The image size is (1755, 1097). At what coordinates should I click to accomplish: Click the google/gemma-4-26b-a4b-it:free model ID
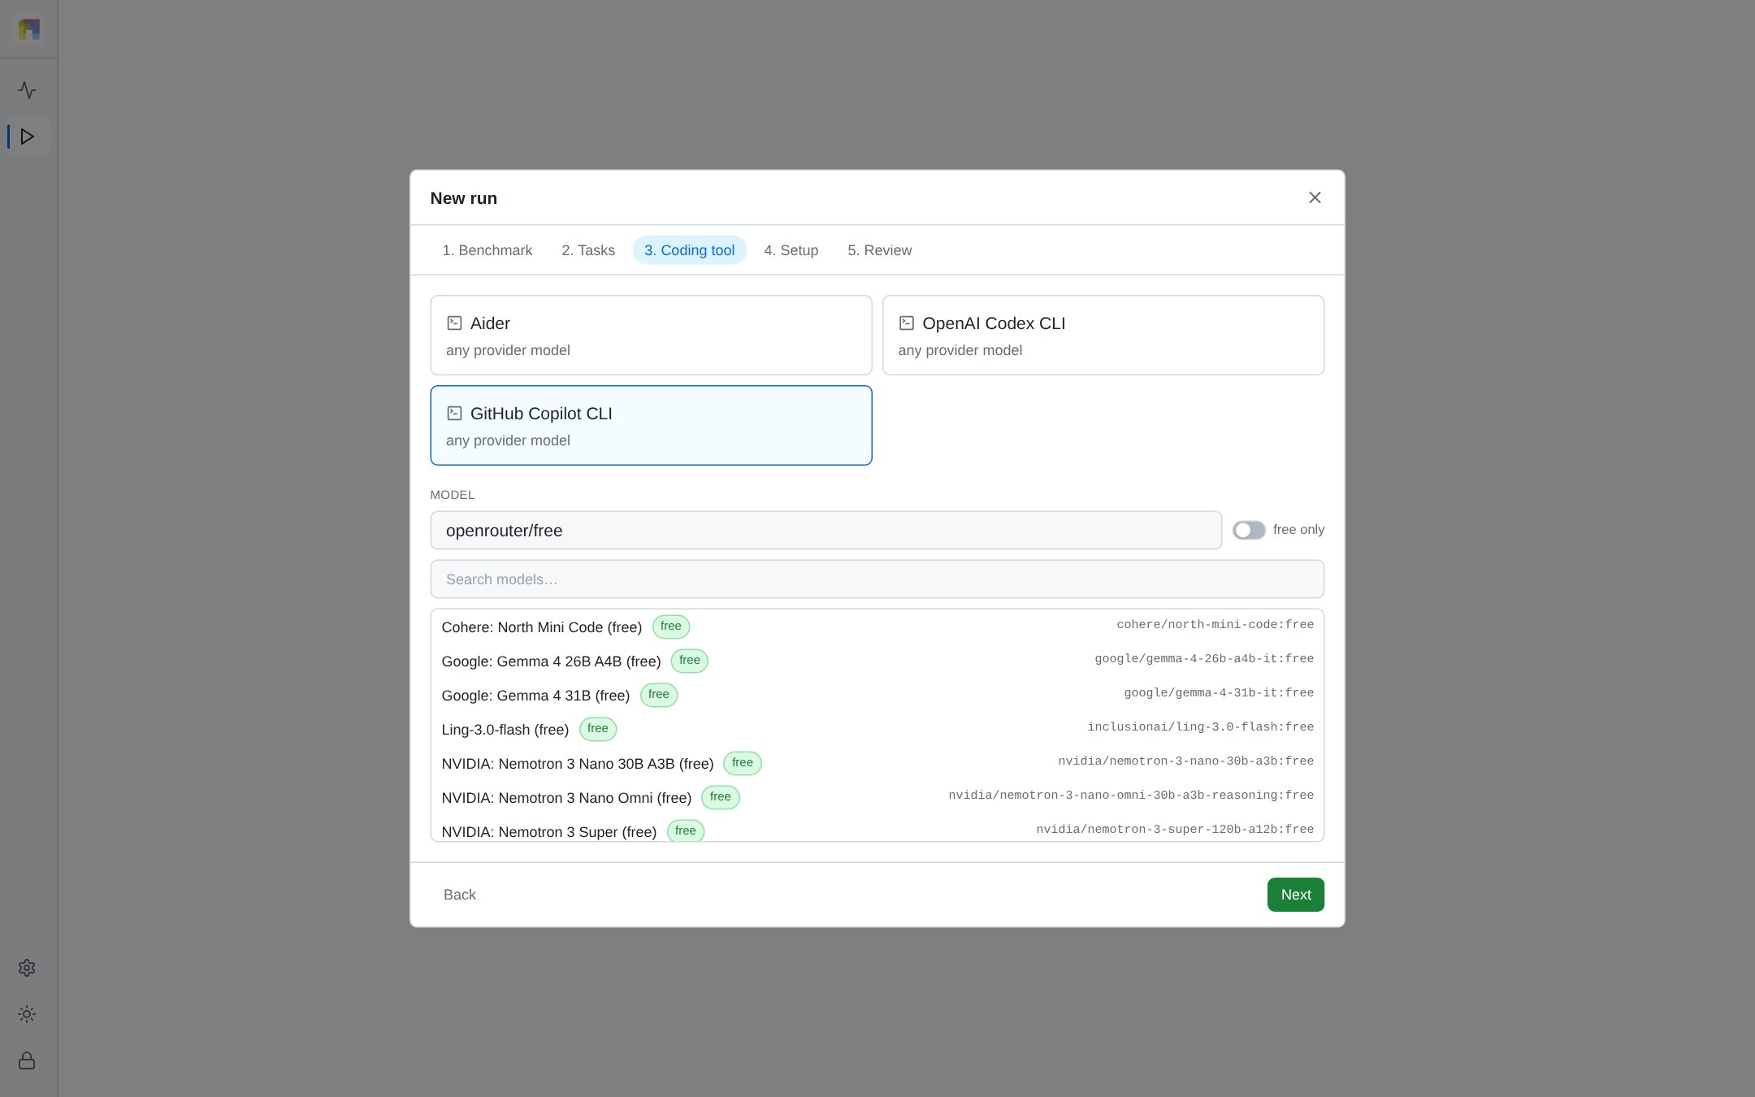point(1204,659)
